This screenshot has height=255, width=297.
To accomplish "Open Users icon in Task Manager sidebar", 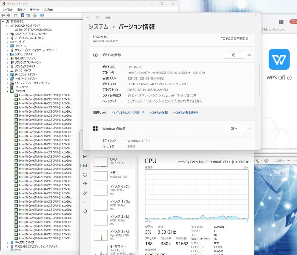I will [85, 193].
